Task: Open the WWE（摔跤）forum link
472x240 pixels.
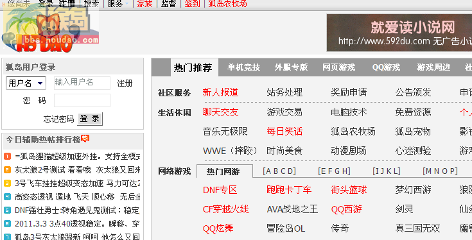Action: pos(231,151)
